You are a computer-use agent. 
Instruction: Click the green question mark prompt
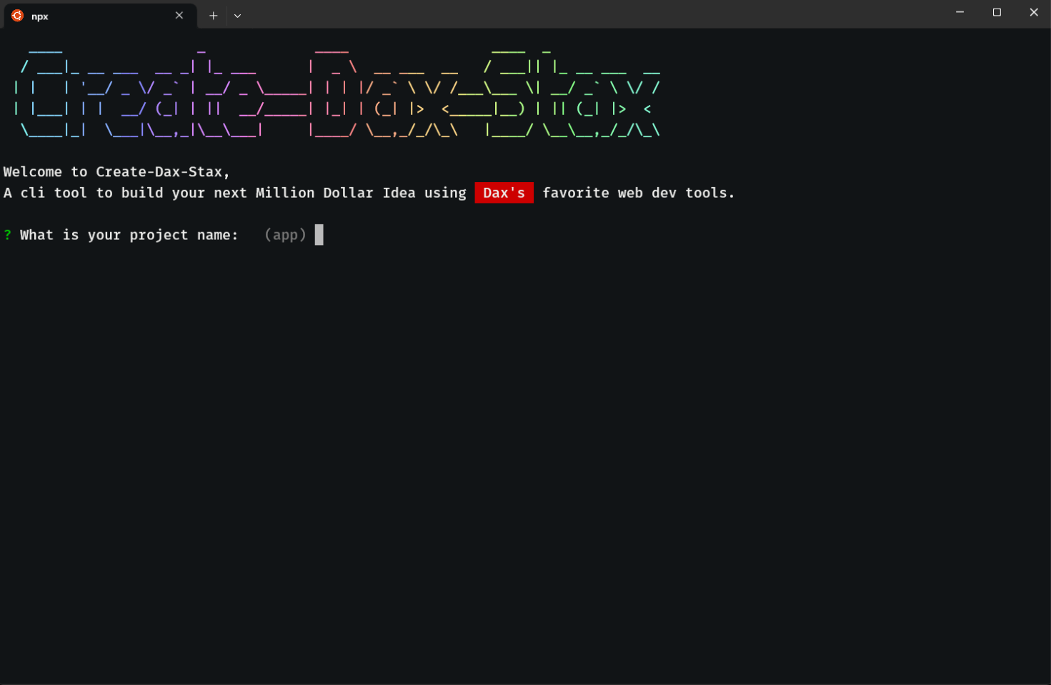click(8, 235)
